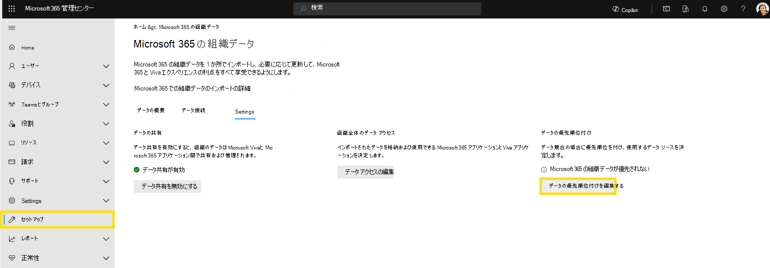The width and height of the screenshot is (770, 268).
Task: Click the Microsoft 365 管理センター title
Action: click(x=59, y=9)
